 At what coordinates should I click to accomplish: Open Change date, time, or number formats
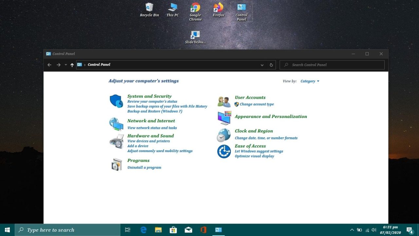[x=266, y=138]
